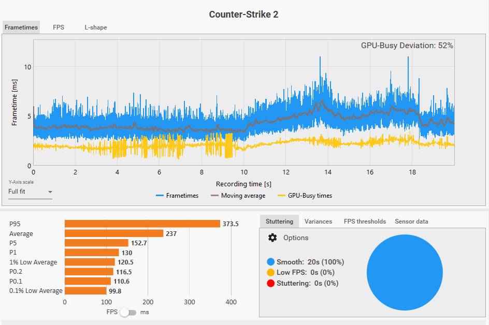Open the FPS thresholds tab
This screenshot has width=489, height=325.
(365, 221)
